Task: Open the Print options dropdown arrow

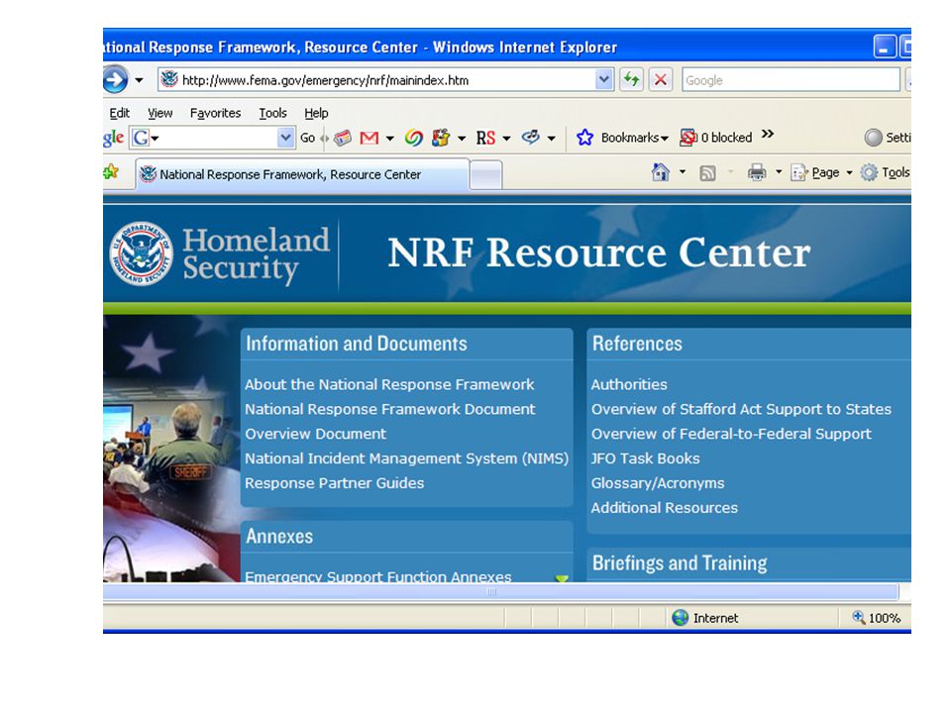Action: click(x=779, y=172)
